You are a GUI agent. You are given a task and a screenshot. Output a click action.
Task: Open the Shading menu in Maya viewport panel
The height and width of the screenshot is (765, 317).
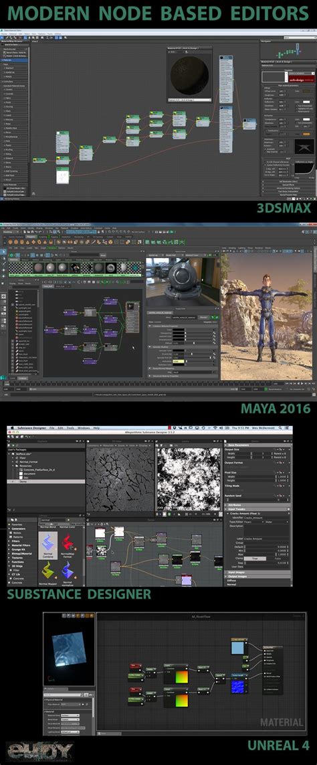point(232,248)
